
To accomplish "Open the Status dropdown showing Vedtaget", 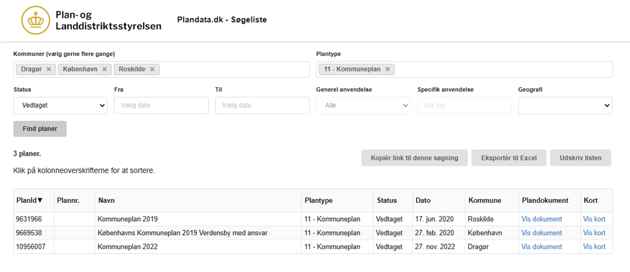I will tap(60, 105).
